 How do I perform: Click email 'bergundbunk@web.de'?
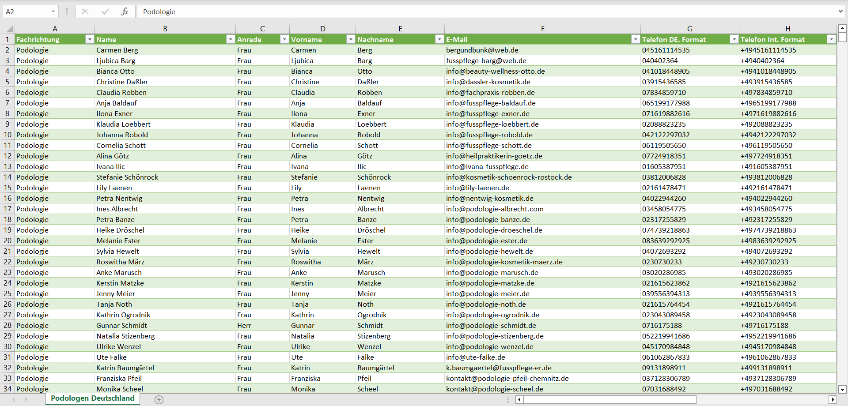542,50
